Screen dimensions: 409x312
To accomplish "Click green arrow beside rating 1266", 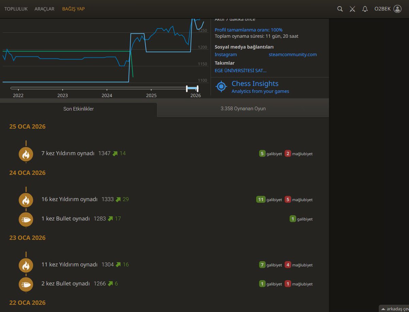I will point(110,284).
